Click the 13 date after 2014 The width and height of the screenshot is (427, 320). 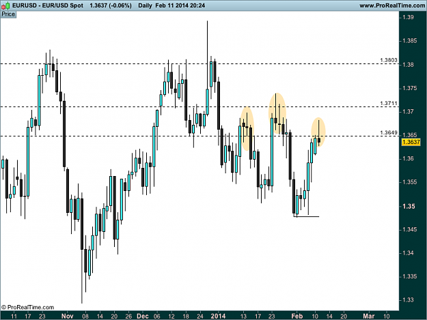click(x=243, y=316)
